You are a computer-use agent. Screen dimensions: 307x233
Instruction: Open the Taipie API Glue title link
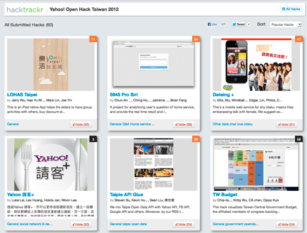(126, 194)
